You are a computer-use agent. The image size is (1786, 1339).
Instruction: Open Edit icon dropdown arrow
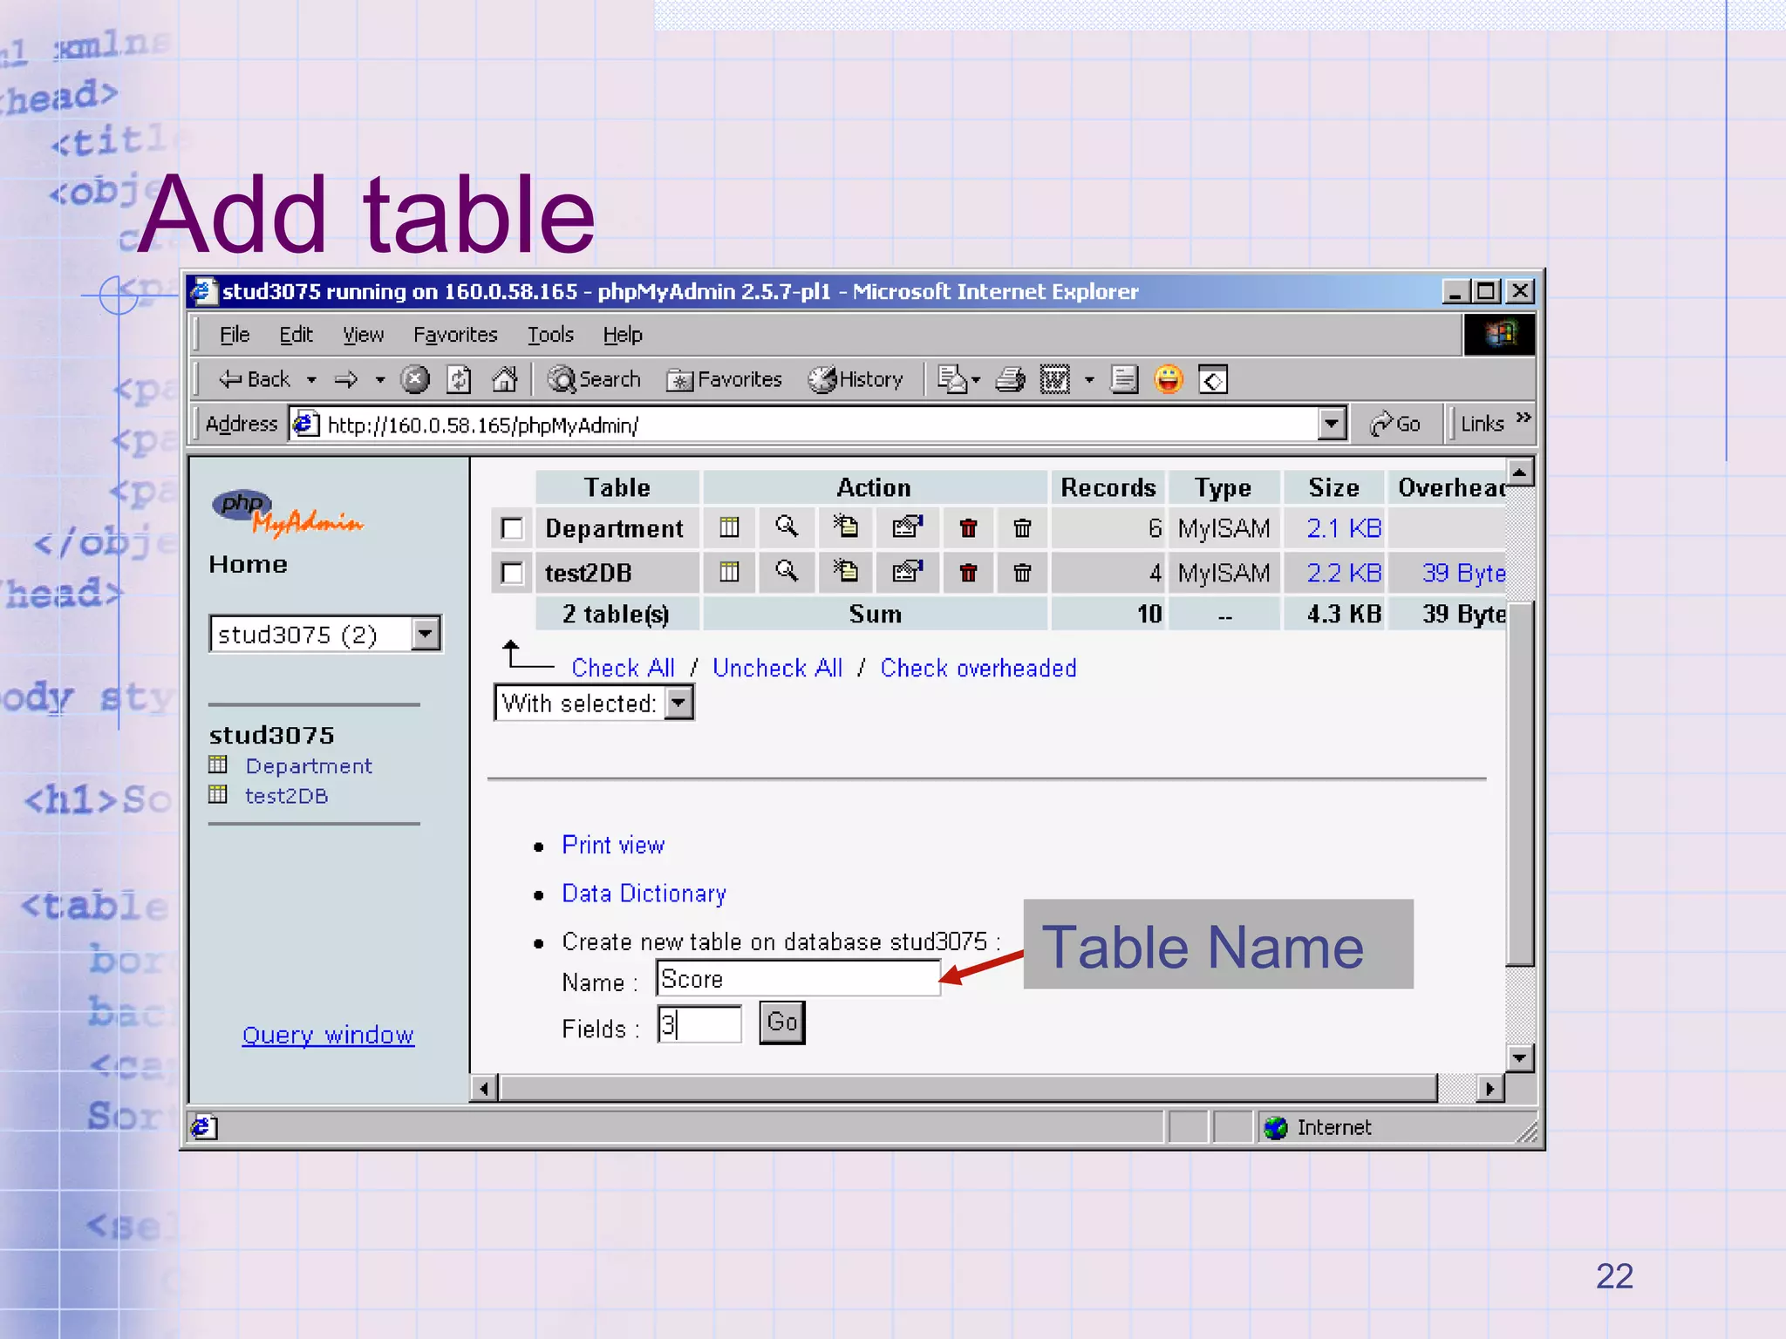(x=1089, y=380)
